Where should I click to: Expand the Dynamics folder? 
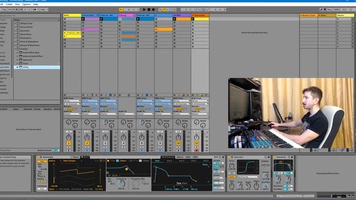(15, 31)
